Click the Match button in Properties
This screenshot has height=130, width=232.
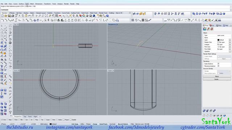point(217,77)
